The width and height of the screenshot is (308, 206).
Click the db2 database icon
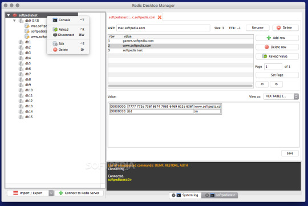coord(21,47)
